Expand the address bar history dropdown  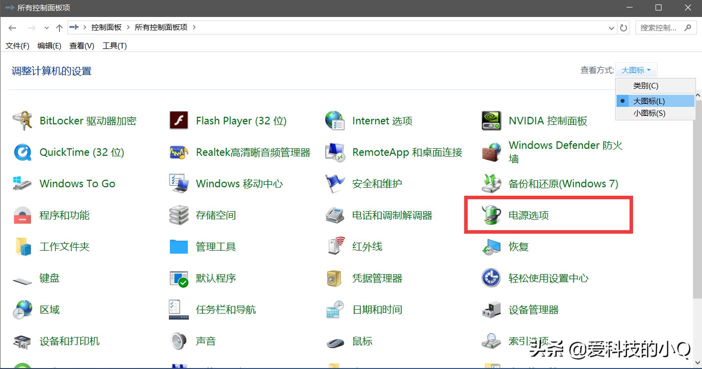pos(612,28)
